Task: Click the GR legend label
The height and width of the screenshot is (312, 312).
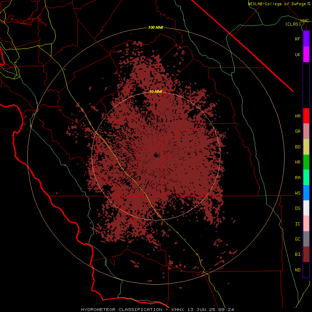Action: [297, 131]
